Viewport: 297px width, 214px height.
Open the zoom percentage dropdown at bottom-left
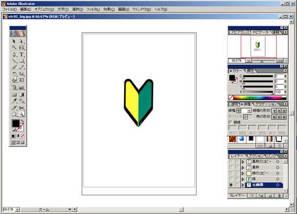click(x=17, y=209)
